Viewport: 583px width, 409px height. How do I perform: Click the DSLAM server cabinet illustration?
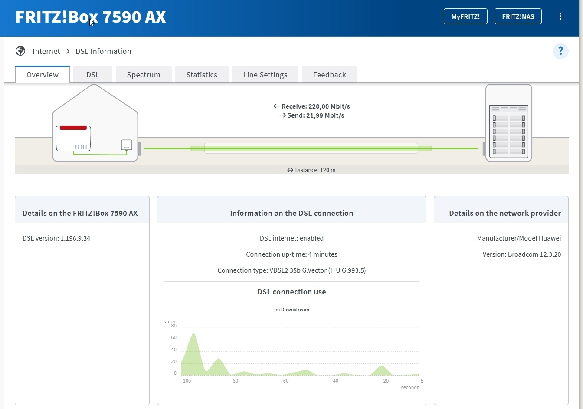(x=509, y=123)
